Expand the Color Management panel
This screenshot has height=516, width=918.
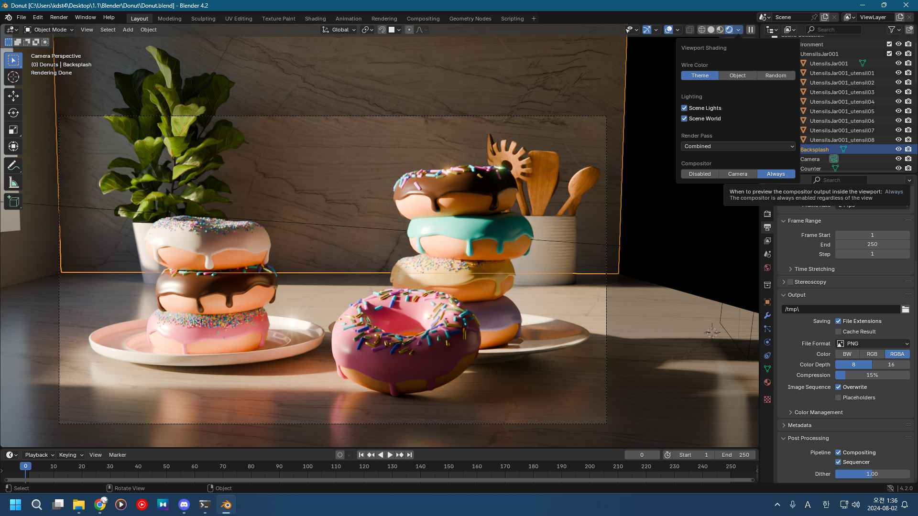tap(818, 412)
